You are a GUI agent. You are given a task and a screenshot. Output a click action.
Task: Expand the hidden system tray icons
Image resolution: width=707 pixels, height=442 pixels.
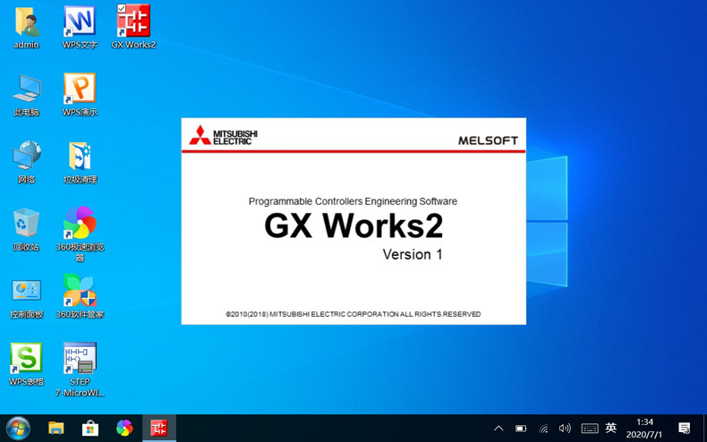click(x=498, y=428)
